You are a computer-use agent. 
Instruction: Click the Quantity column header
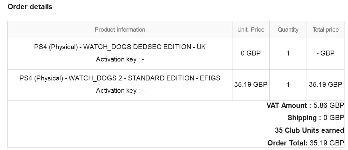[x=288, y=30]
